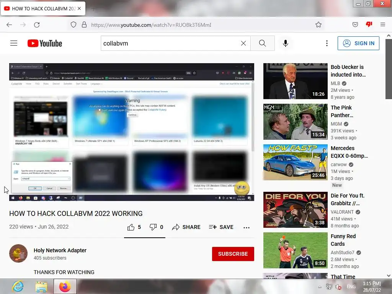Image resolution: width=392 pixels, height=294 pixels.
Task: Open DIE FOR YOU video thumbnail
Action: click(x=296, y=210)
